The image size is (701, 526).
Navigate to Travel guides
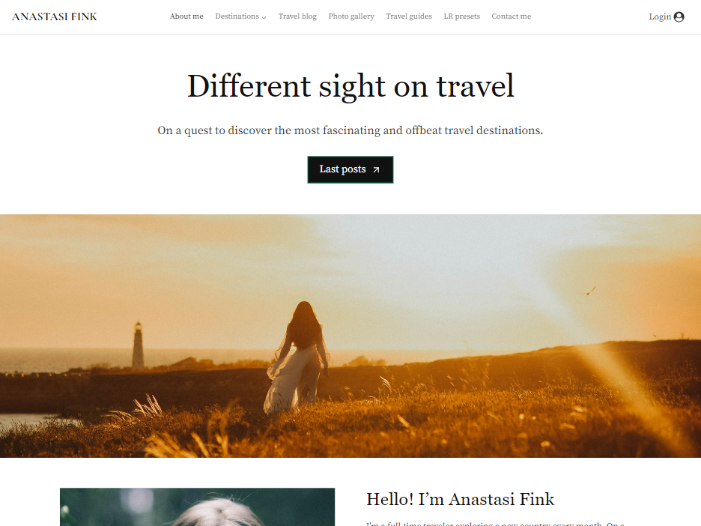click(409, 16)
